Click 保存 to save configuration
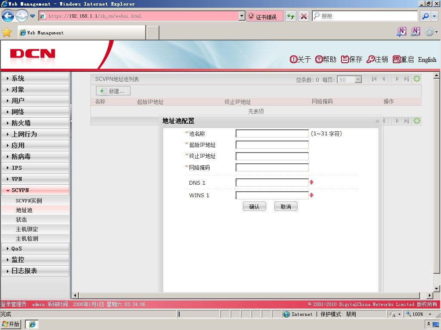 351,59
